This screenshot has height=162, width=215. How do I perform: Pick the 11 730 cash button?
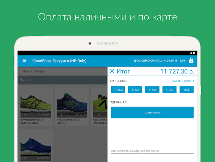(x=152, y=90)
